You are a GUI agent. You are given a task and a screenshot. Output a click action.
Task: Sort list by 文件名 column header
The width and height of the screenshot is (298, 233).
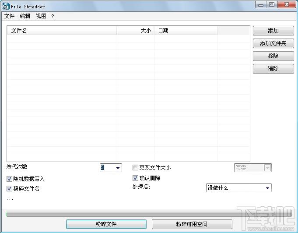(62, 31)
